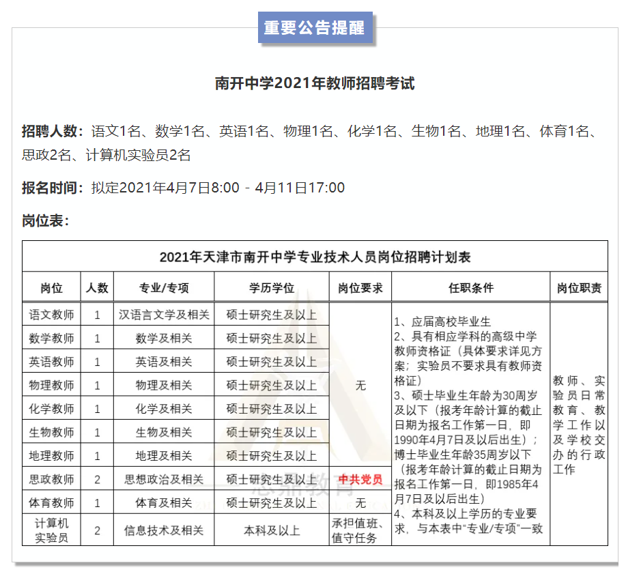Click headcount 1 in 语文教师 row
The image size is (626, 574).
[97, 315]
